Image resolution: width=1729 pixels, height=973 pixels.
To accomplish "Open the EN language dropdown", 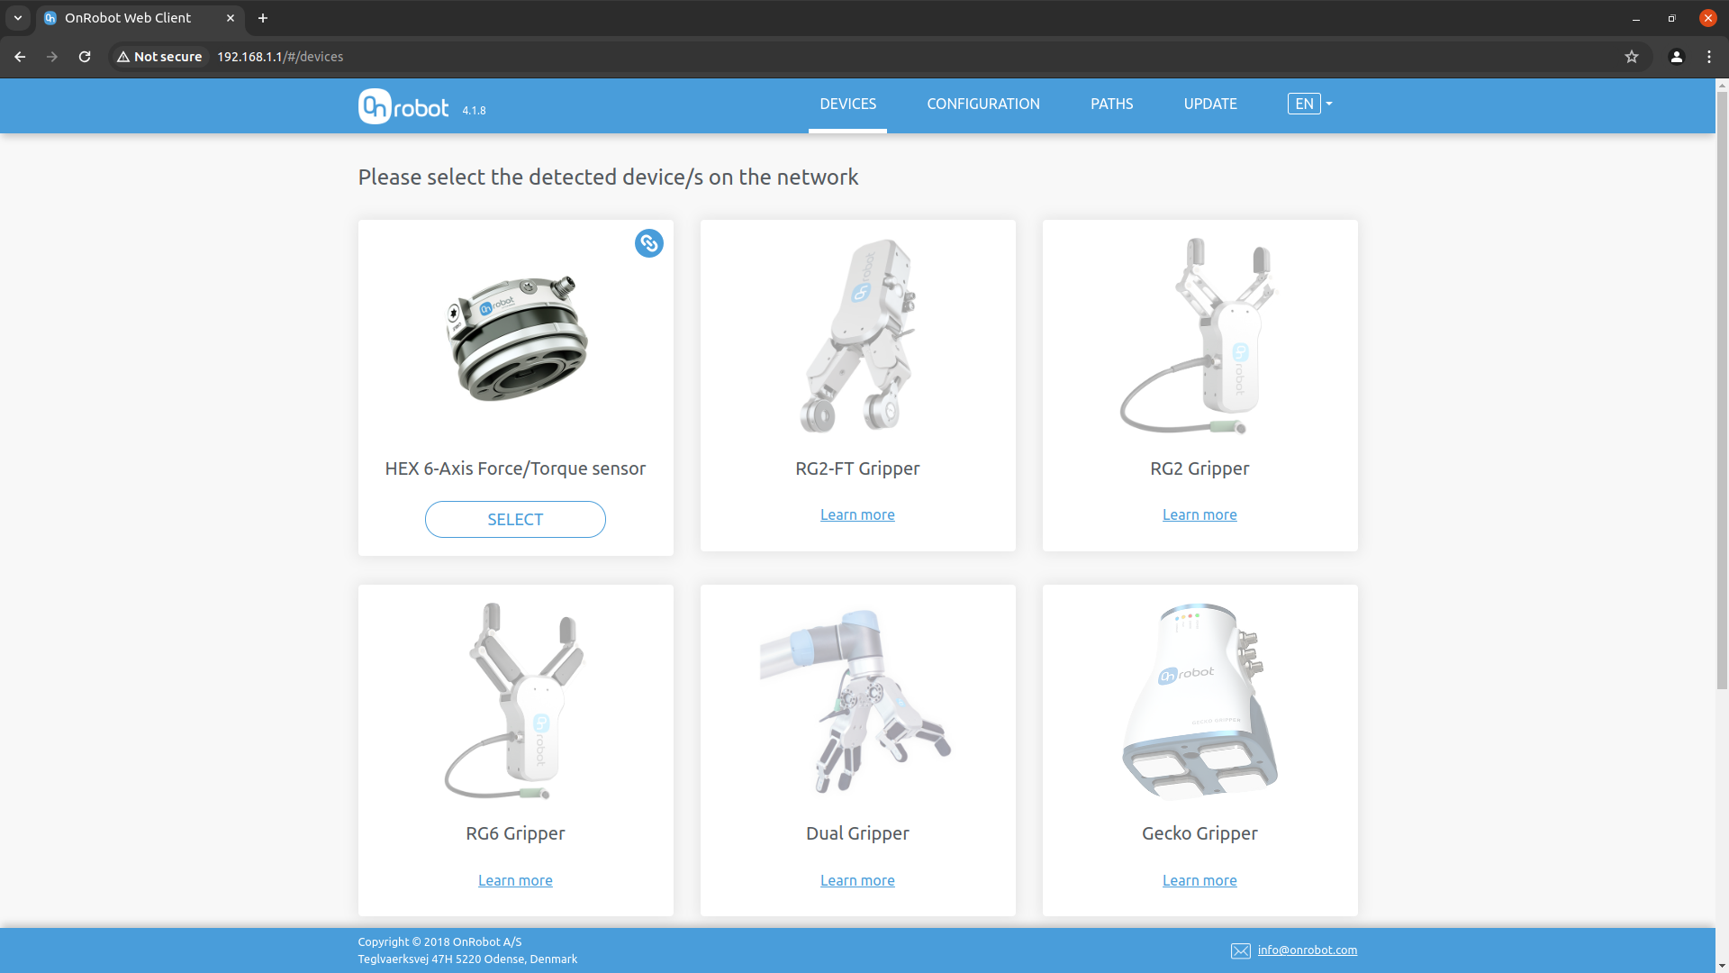I will click(x=1310, y=104).
